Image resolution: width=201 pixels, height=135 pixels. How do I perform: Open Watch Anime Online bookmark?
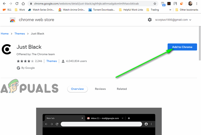[71, 10]
